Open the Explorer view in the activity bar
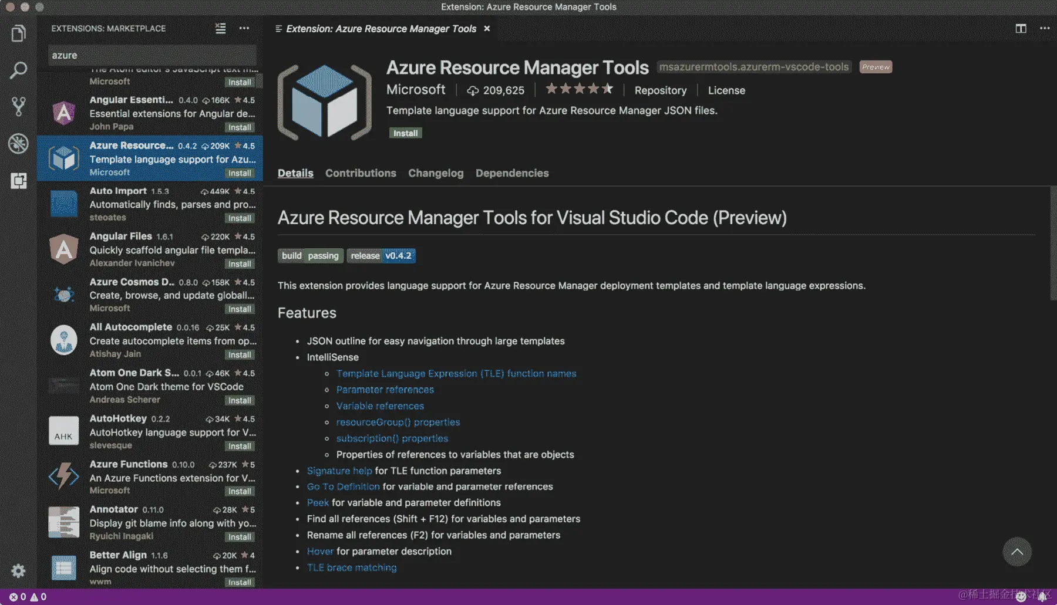1057x605 pixels. (x=18, y=33)
